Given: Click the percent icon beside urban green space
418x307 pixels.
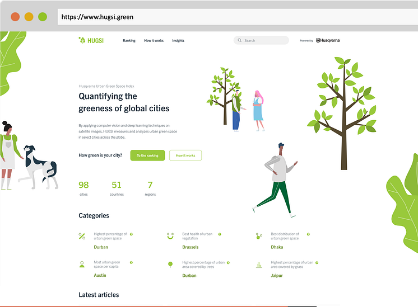Looking at the screenshot, I should 82,236.
